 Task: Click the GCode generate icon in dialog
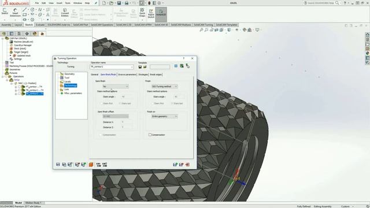[x=98, y=164]
